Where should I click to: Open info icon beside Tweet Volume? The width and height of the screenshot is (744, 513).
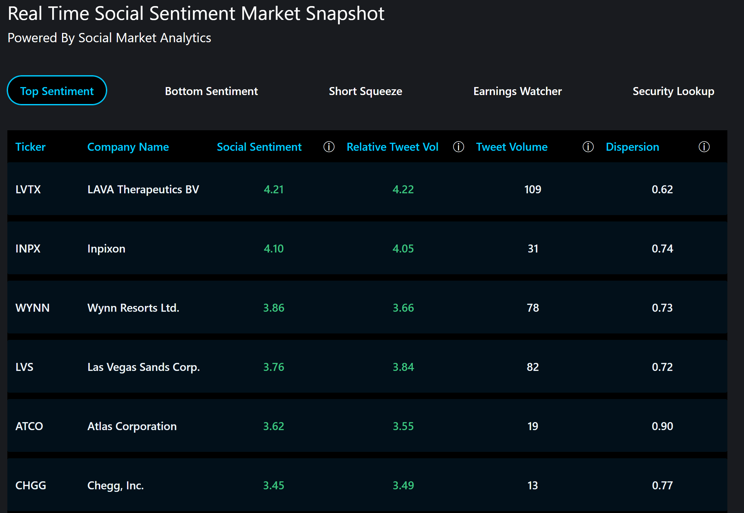click(588, 147)
